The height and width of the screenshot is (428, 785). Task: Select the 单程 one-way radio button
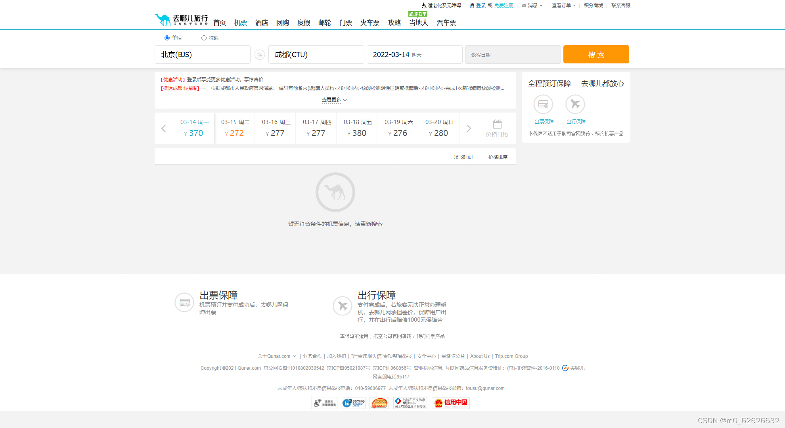pos(167,38)
